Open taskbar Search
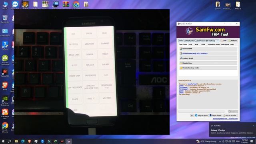The width and height of the screenshot is (256, 144). pos(10,141)
